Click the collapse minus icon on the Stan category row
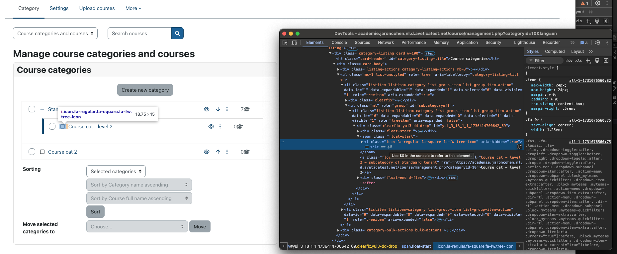The width and height of the screenshot is (617, 254). coord(42,109)
